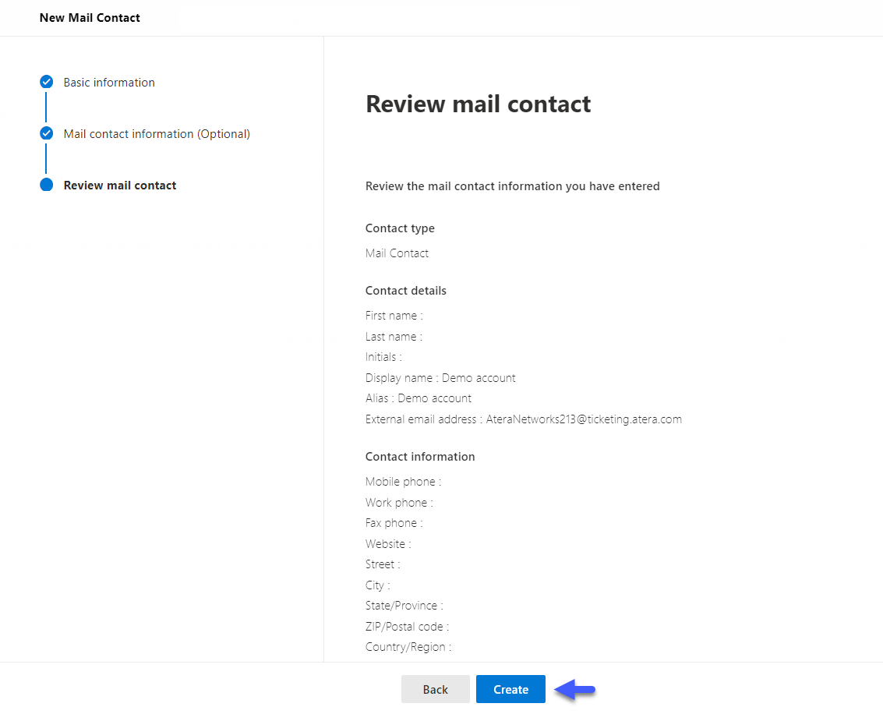
Task: Click the Review mail contact step circle
Action: pyautogui.click(x=46, y=185)
